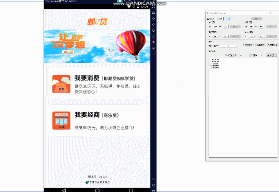Open the 我要经商 (商乐贷) card
The width and height of the screenshot is (279, 192).
[97, 120]
